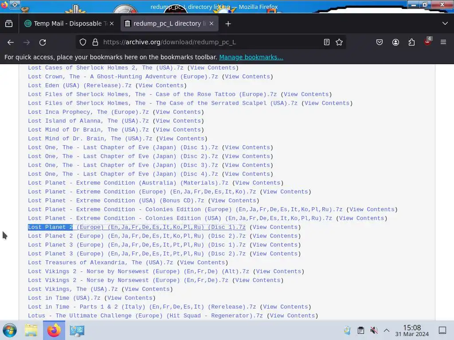Go back to the previous page
The width and height of the screenshot is (454, 340).
[x=11, y=42]
